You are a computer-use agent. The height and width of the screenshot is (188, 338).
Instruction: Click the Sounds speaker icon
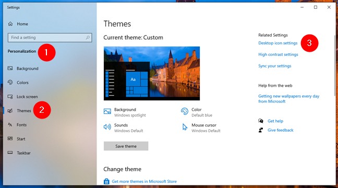point(107,127)
